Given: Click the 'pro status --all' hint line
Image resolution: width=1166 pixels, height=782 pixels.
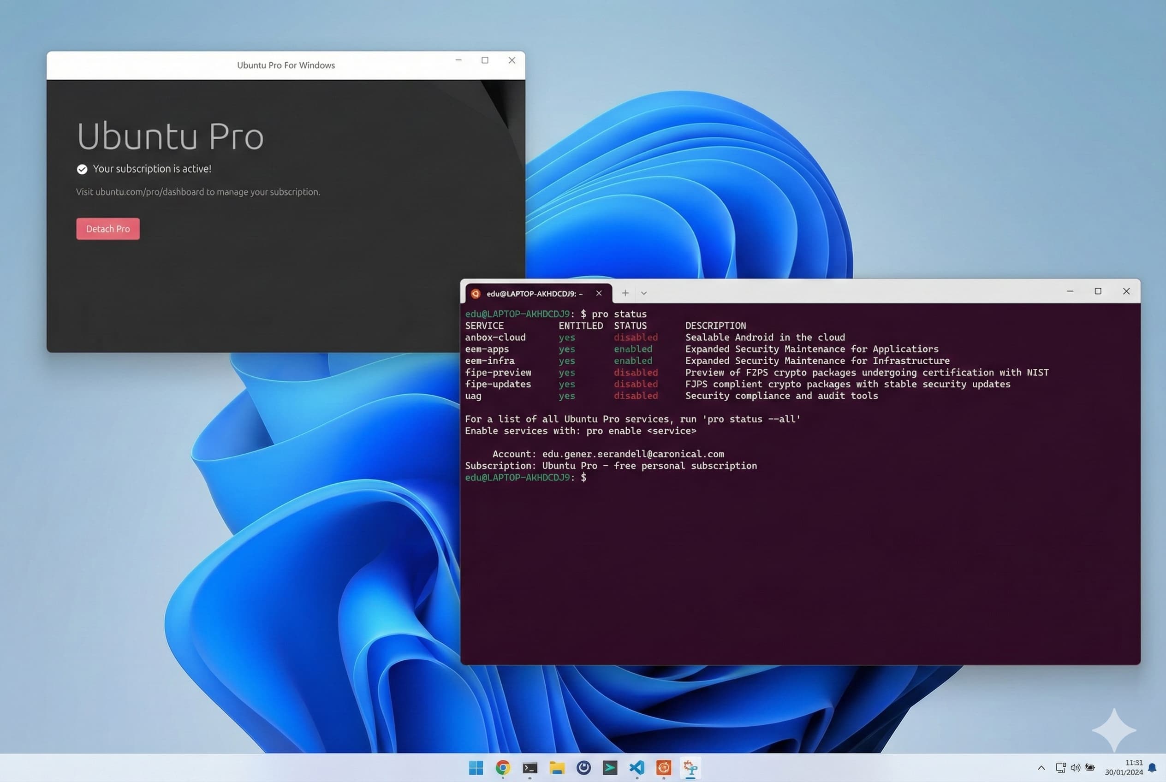Looking at the screenshot, I should 633,420.
